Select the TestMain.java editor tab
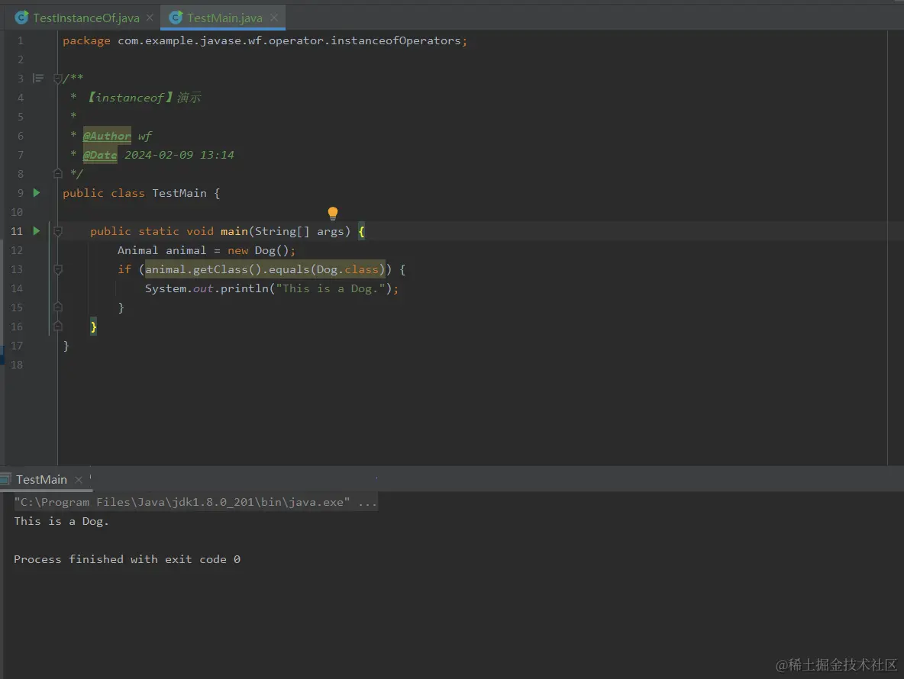904x679 pixels. click(x=224, y=18)
